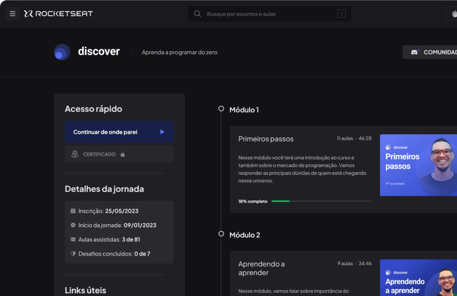Click the discover course logo

coord(62,52)
